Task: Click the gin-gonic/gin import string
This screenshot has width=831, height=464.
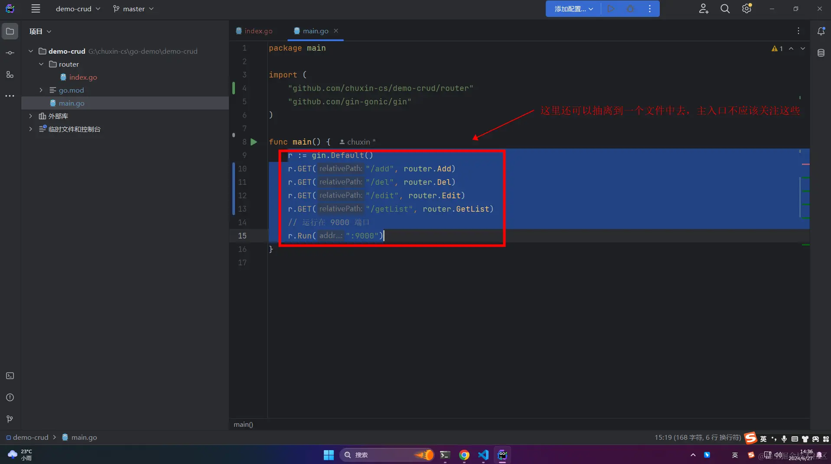Action: (x=349, y=102)
